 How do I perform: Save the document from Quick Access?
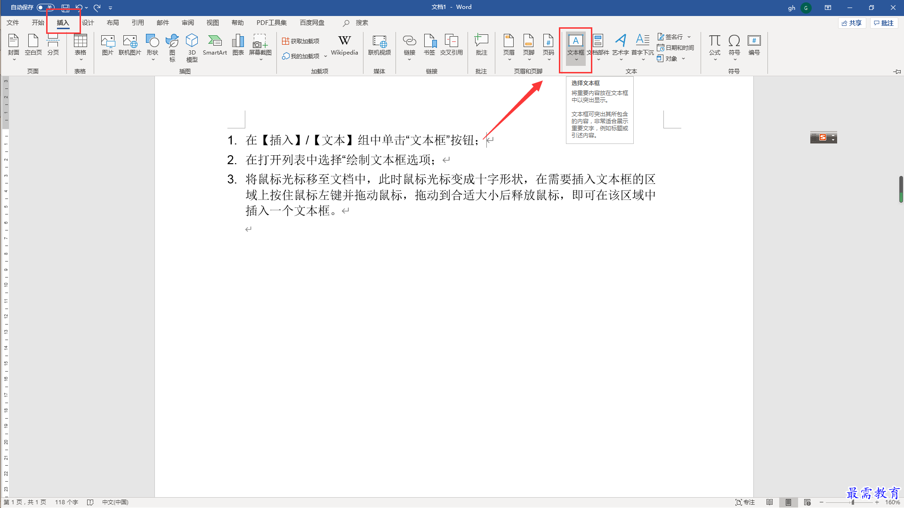65,8
